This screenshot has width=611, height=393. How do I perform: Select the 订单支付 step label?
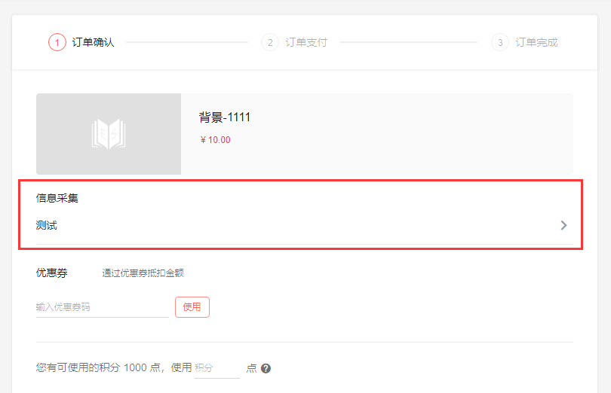point(306,42)
